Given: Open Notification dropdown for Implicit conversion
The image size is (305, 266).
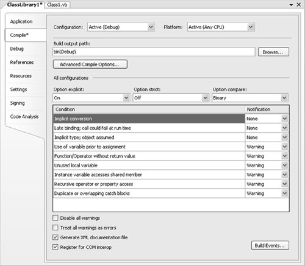Looking at the screenshot, I should (x=285, y=119).
